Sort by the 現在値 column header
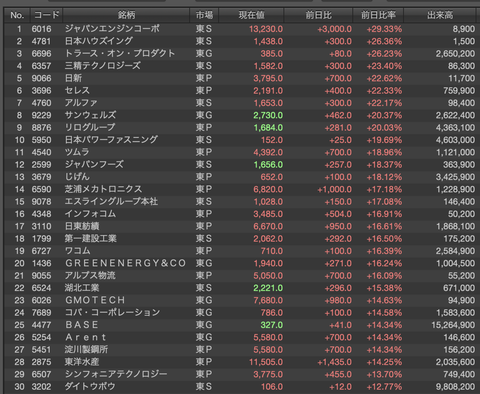This screenshot has height=394, width=480. [251, 15]
